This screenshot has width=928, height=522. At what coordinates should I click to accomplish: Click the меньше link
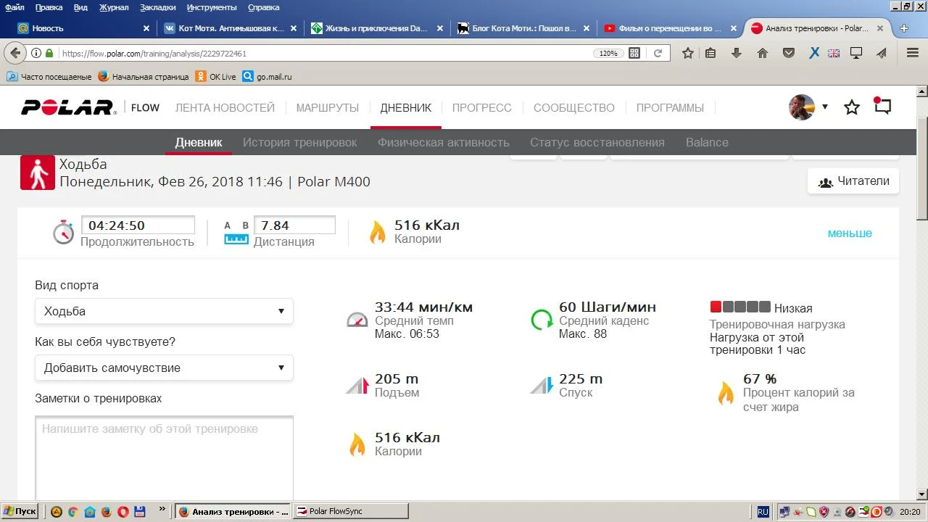click(850, 233)
